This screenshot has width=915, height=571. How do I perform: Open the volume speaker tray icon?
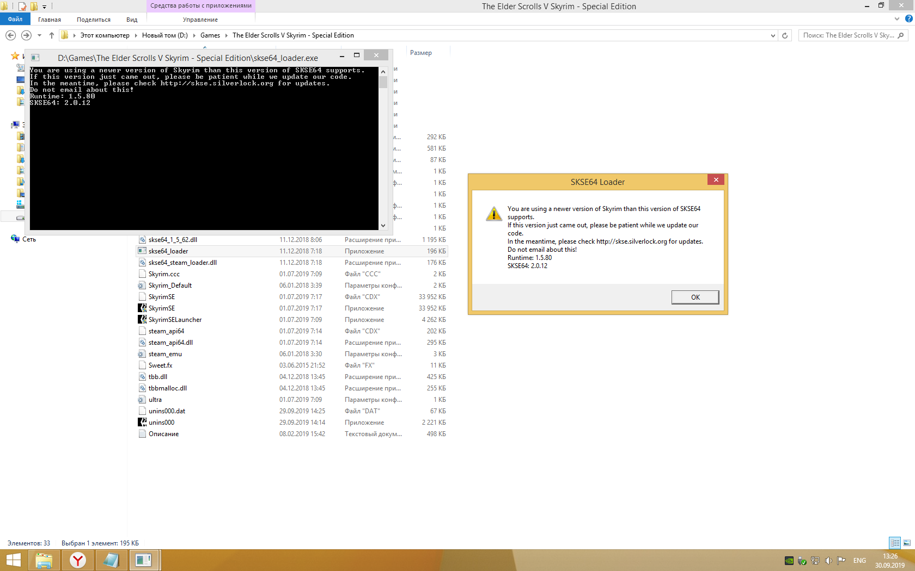[828, 561]
